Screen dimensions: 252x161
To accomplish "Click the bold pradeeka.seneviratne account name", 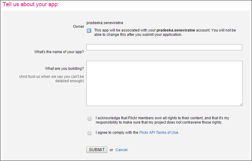I will coord(176,30).
